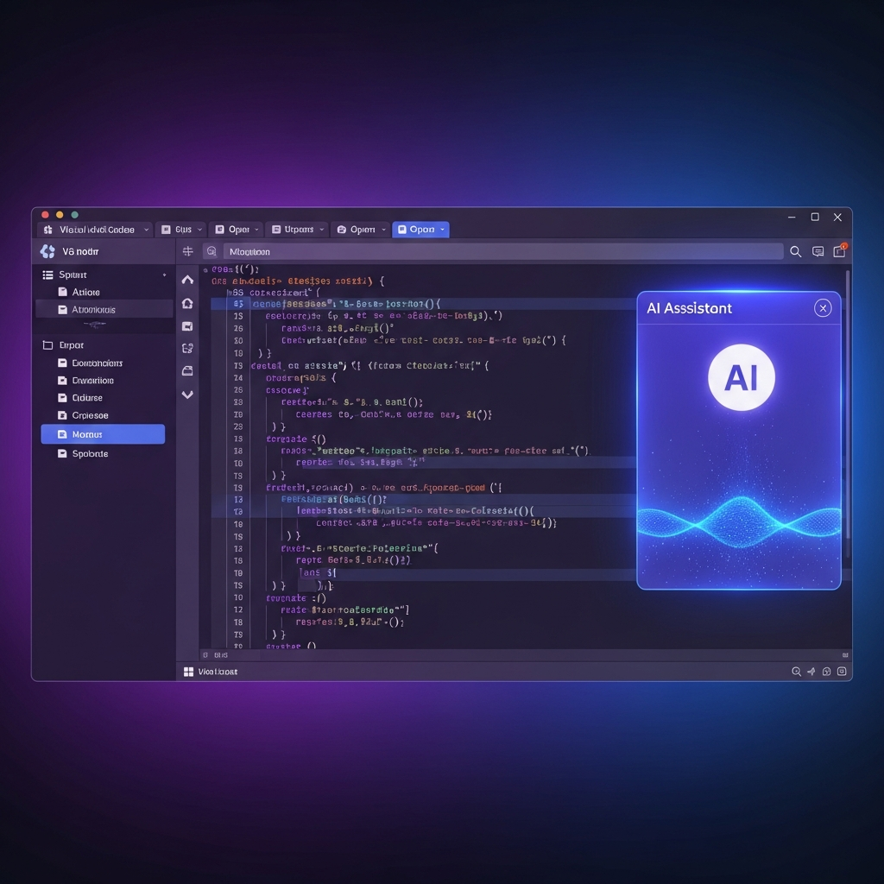Click the down chevron icon in vertical strip

click(187, 395)
